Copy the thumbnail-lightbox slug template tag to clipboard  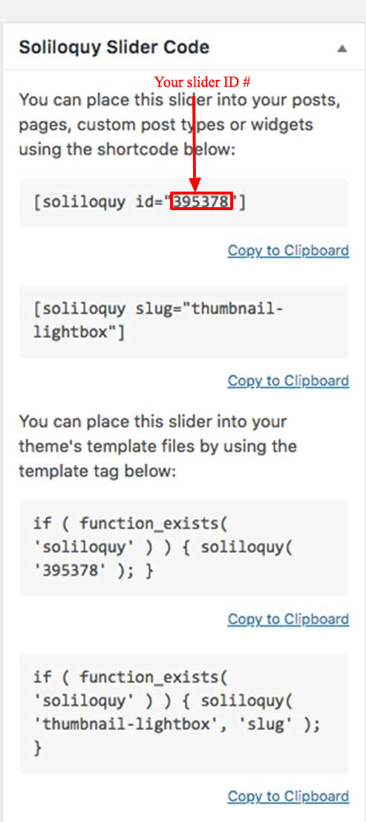(288, 796)
